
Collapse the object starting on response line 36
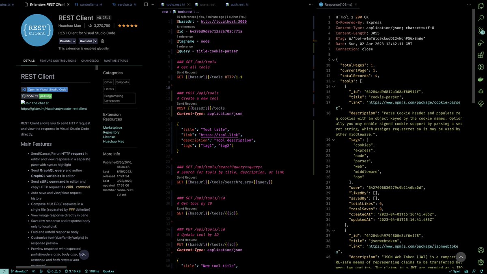(x=334, y=230)
